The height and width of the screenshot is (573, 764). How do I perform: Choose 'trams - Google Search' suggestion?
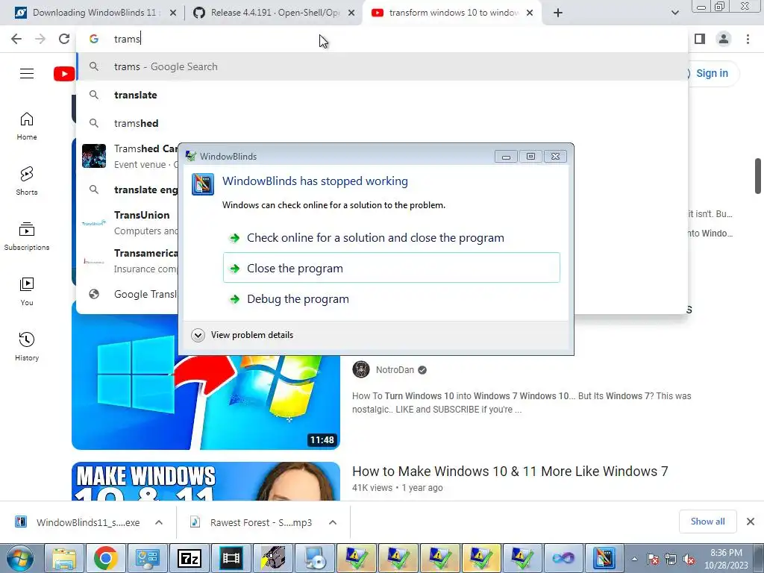click(x=383, y=66)
